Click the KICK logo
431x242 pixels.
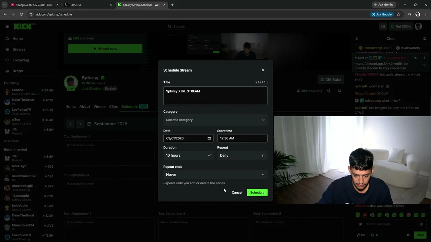pyautogui.click(x=24, y=26)
